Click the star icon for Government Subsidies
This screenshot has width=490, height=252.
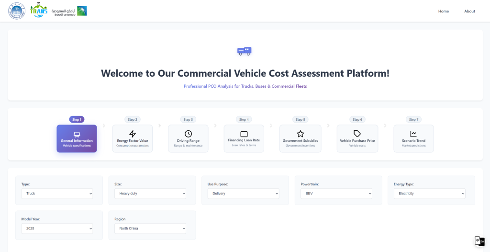click(x=300, y=134)
